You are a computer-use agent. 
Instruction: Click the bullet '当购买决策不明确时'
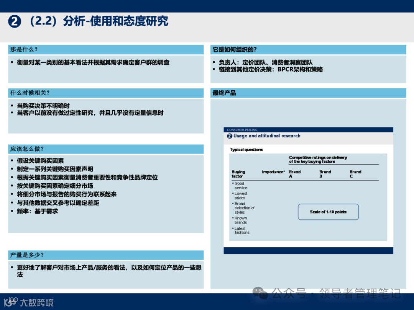(x=43, y=106)
